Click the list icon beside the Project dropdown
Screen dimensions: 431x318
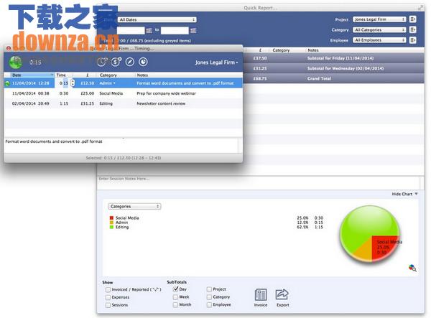click(414, 19)
